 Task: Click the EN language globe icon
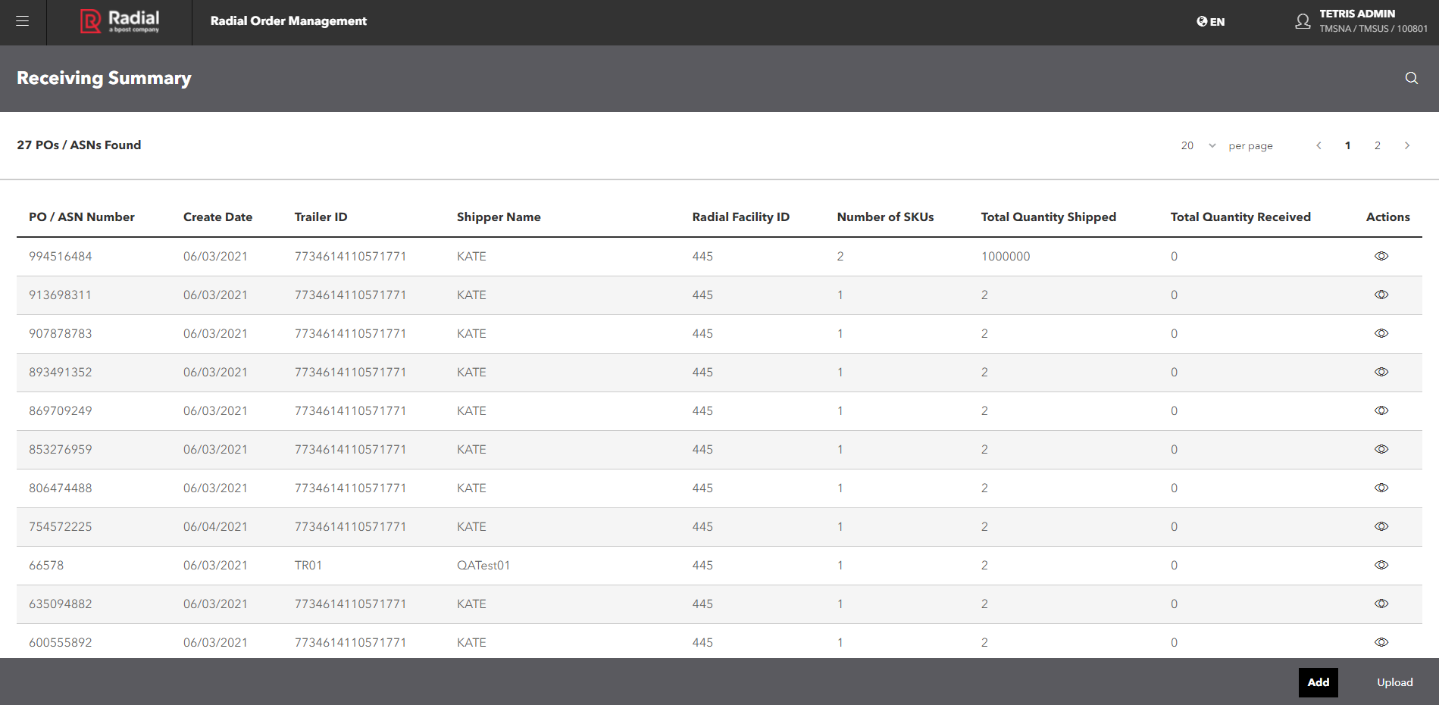point(1201,21)
